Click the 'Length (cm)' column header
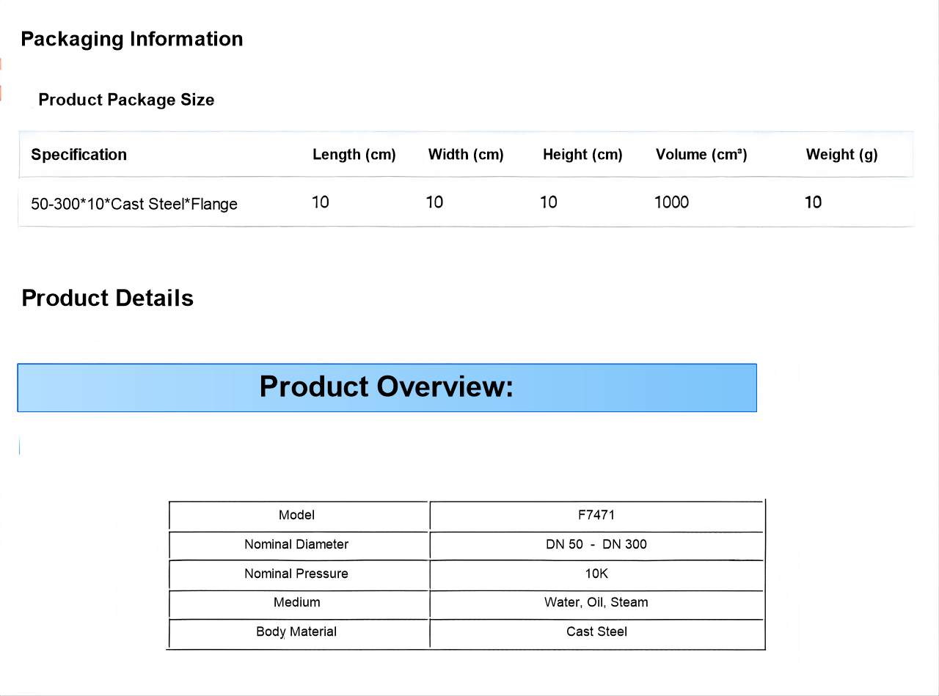939x696 pixels. [x=354, y=155]
